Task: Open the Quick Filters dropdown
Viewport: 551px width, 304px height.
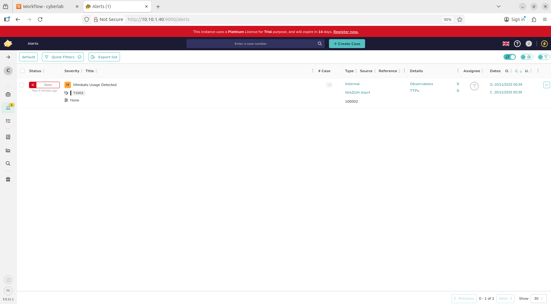Action: pos(63,57)
